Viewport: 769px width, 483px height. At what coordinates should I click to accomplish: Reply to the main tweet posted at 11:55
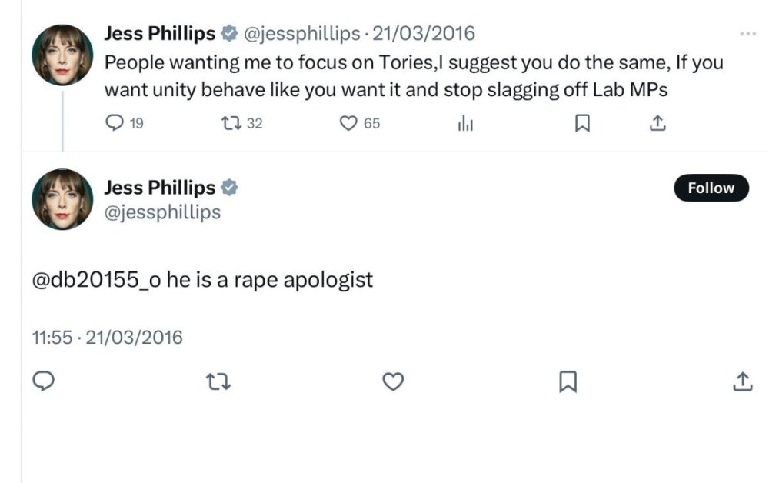[x=45, y=381]
